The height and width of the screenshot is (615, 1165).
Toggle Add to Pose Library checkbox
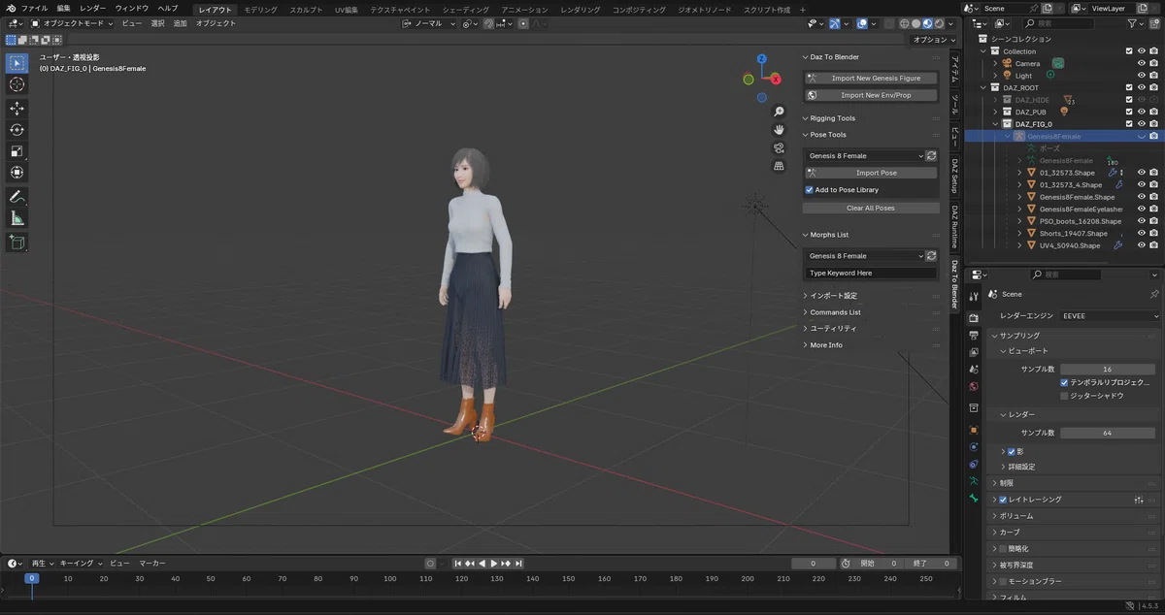pos(810,190)
